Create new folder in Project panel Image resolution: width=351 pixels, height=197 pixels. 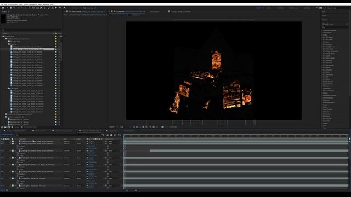pos(5,128)
